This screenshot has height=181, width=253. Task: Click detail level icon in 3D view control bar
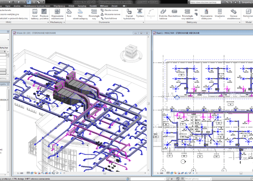click(x=28, y=173)
